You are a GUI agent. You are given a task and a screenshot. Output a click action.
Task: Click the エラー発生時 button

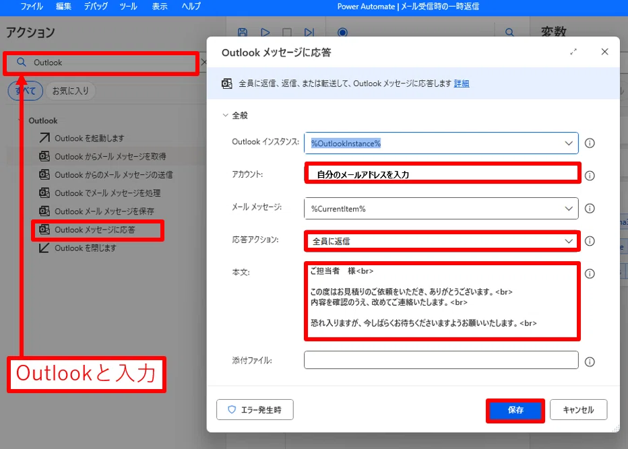255,410
